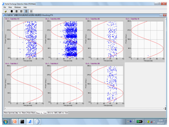Select the two-row layout icon
Image resolution: width=169 pixels, height=127 pixels.
(17, 11)
